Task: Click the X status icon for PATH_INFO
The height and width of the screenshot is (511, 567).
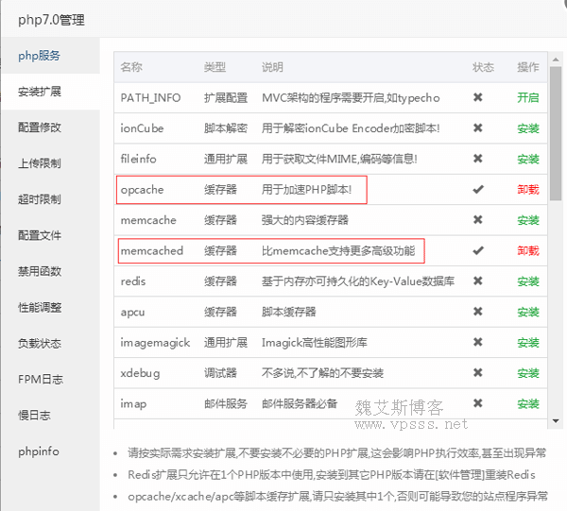Action: [478, 97]
